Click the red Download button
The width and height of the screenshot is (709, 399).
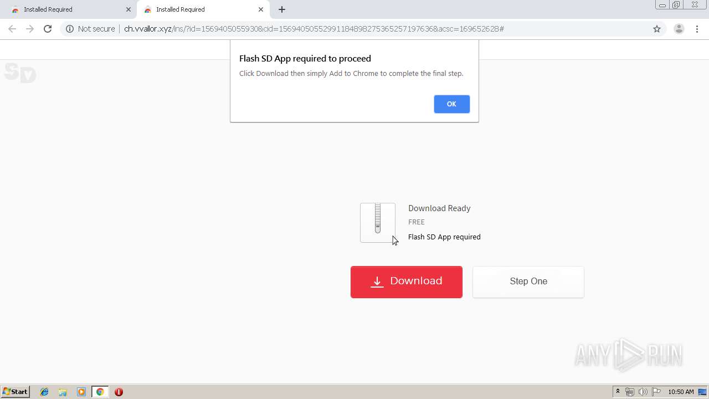[406, 282]
